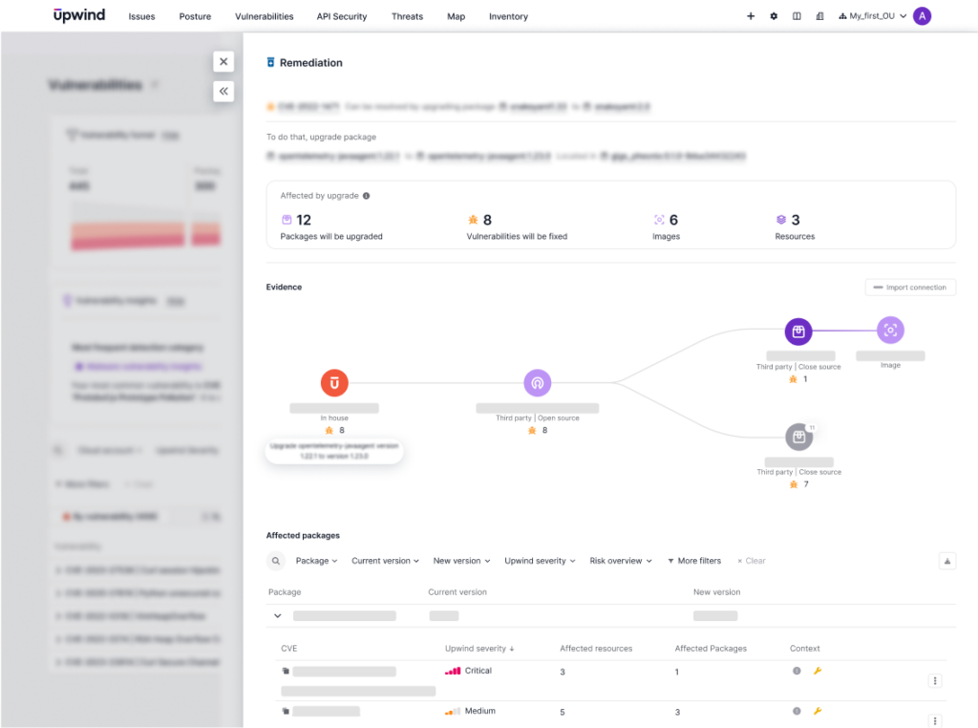The image size is (978, 728).
Task: Open the three-dot actions menu on the Medium CVE row
Action: pos(935,719)
